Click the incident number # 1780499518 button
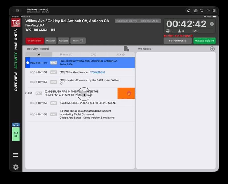 pyautogui.click(x=177, y=41)
